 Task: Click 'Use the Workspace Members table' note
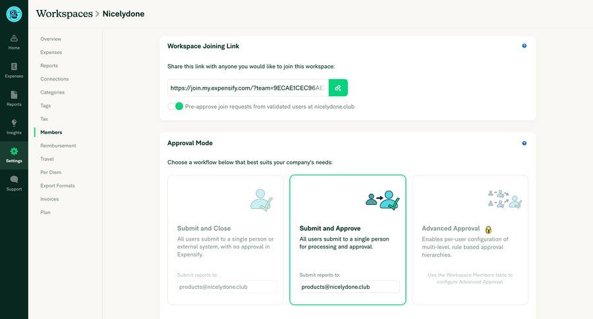pyautogui.click(x=470, y=278)
